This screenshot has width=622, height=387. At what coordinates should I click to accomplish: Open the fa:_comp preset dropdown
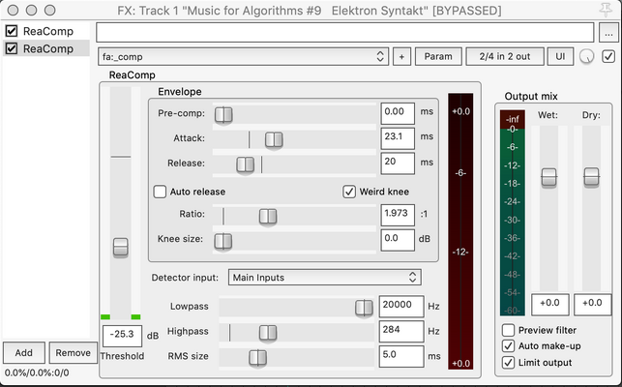tap(243, 57)
